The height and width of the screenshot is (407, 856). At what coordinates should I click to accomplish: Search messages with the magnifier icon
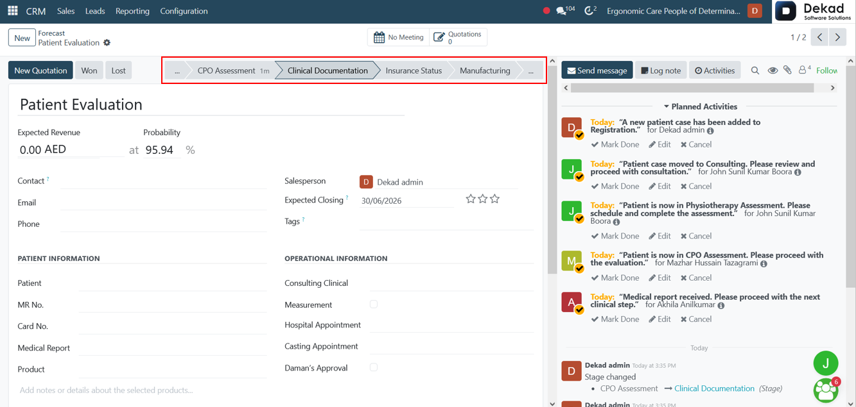click(755, 71)
